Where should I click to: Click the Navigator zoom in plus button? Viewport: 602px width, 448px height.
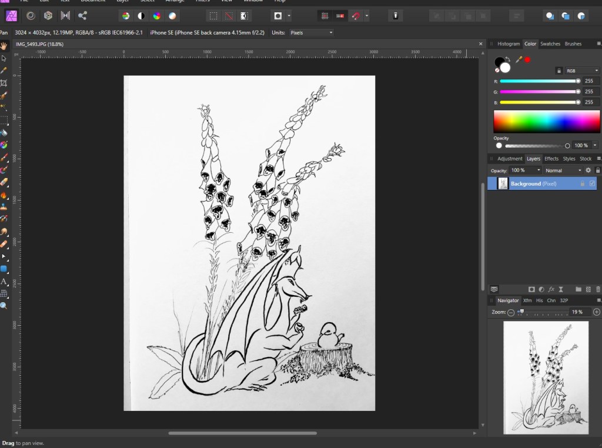597,312
